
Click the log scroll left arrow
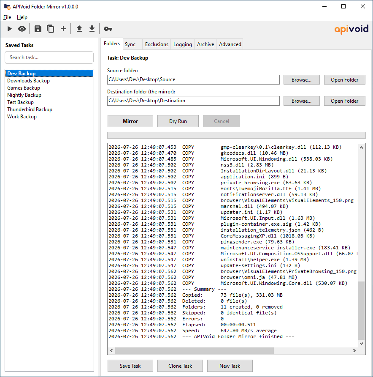(x=111, y=350)
